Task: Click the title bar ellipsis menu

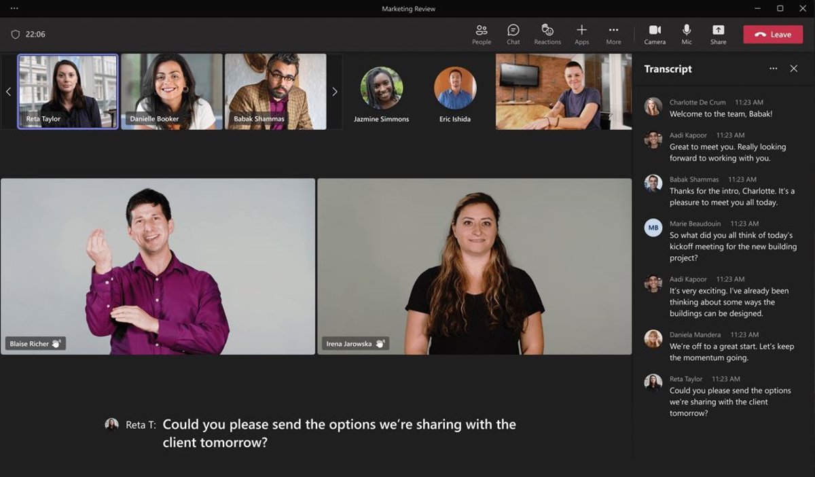Action: coord(14,9)
